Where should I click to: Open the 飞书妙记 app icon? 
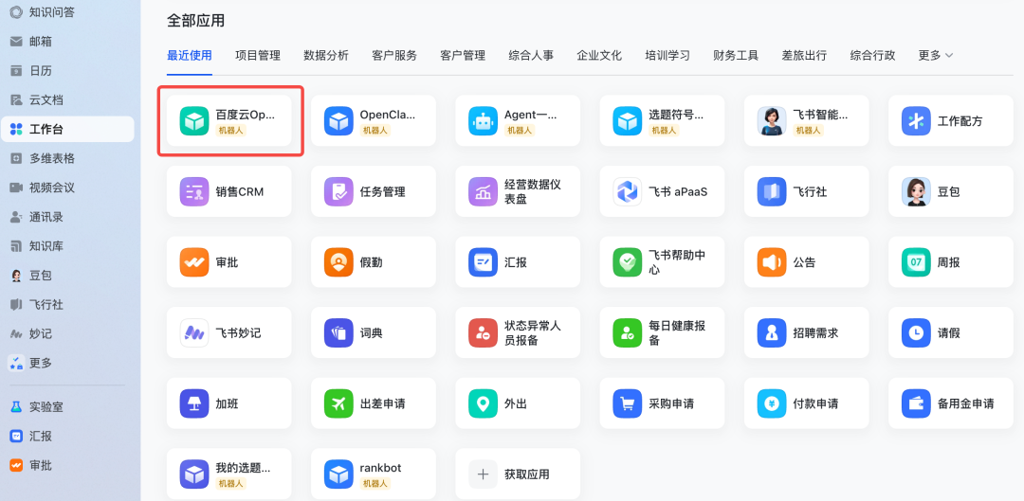click(x=194, y=332)
